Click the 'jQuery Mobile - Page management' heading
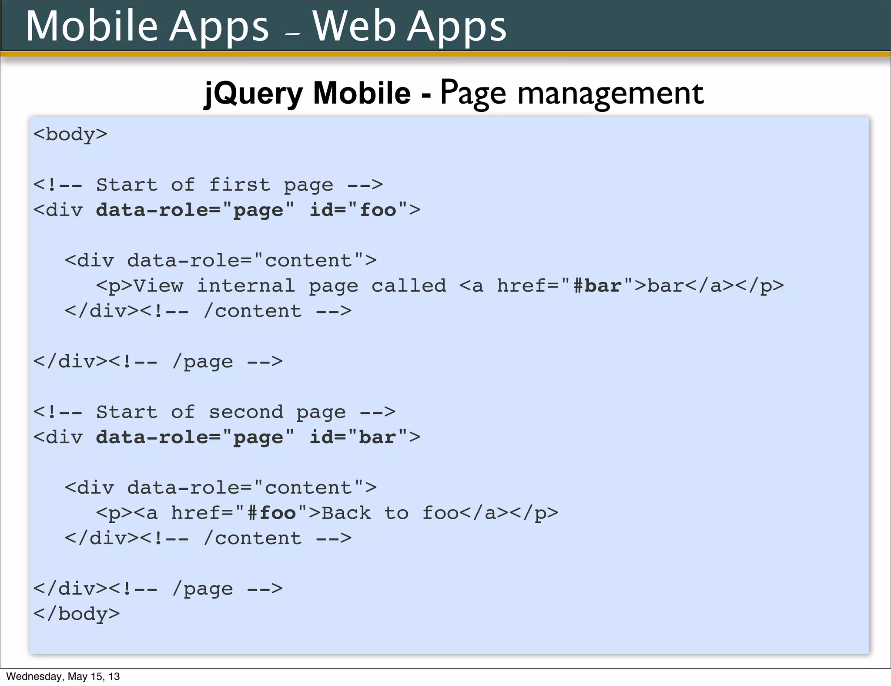Image resolution: width=891 pixels, height=686 pixels. pyautogui.click(x=454, y=93)
